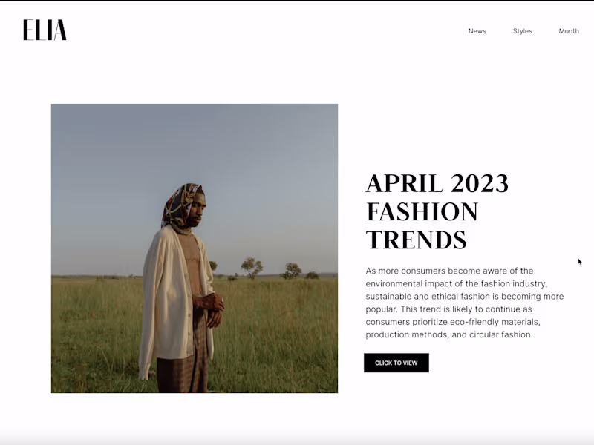Go to the Month page

click(569, 31)
